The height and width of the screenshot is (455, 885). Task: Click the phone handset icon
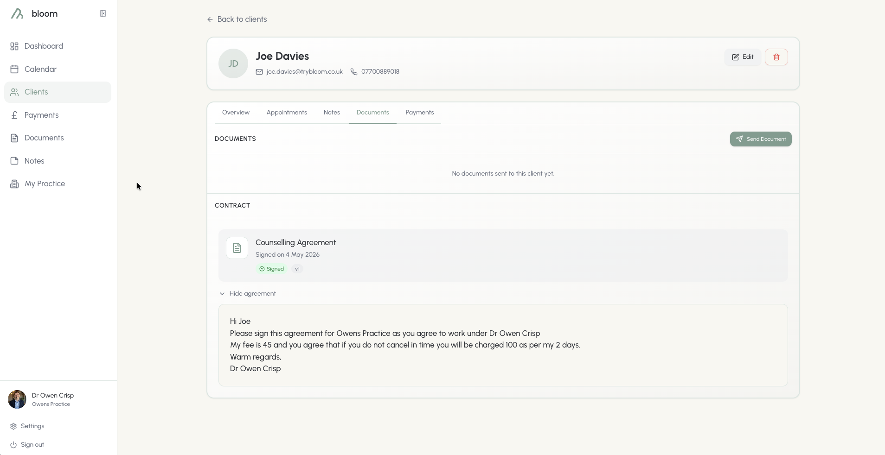point(354,72)
